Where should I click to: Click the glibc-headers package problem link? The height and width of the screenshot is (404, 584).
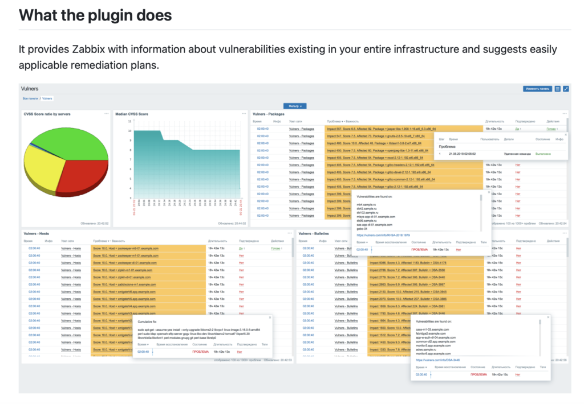tap(380, 165)
